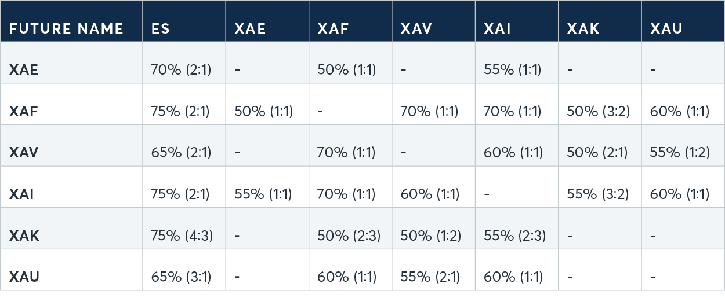Select the 55% (2:1) cell in XAU row
The width and height of the screenshot is (725, 298).
click(x=430, y=277)
